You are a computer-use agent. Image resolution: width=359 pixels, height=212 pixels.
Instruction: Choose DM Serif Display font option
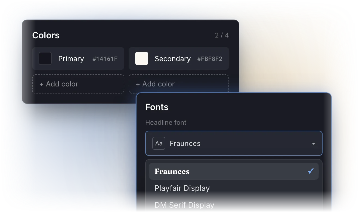234,205
